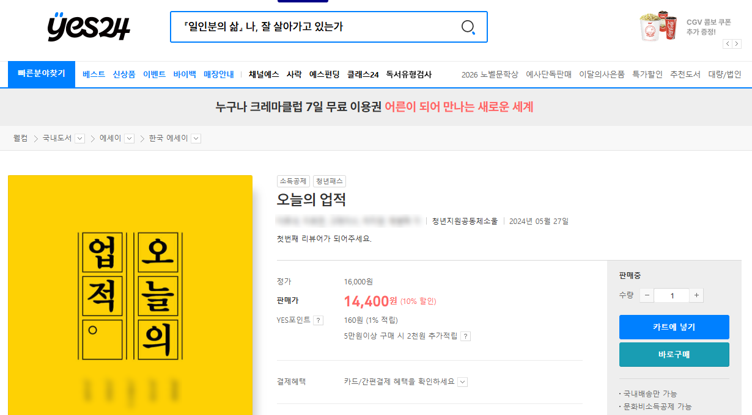The height and width of the screenshot is (415, 752).
Task: Click the 카트에 넣기 button
Action: (x=674, y=327)
